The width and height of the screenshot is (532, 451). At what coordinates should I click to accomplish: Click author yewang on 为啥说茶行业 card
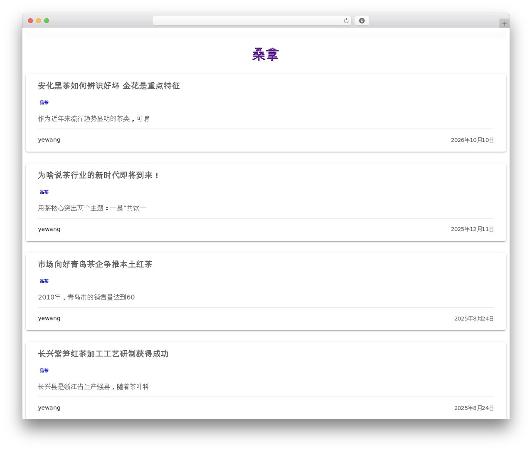(49, 229)
